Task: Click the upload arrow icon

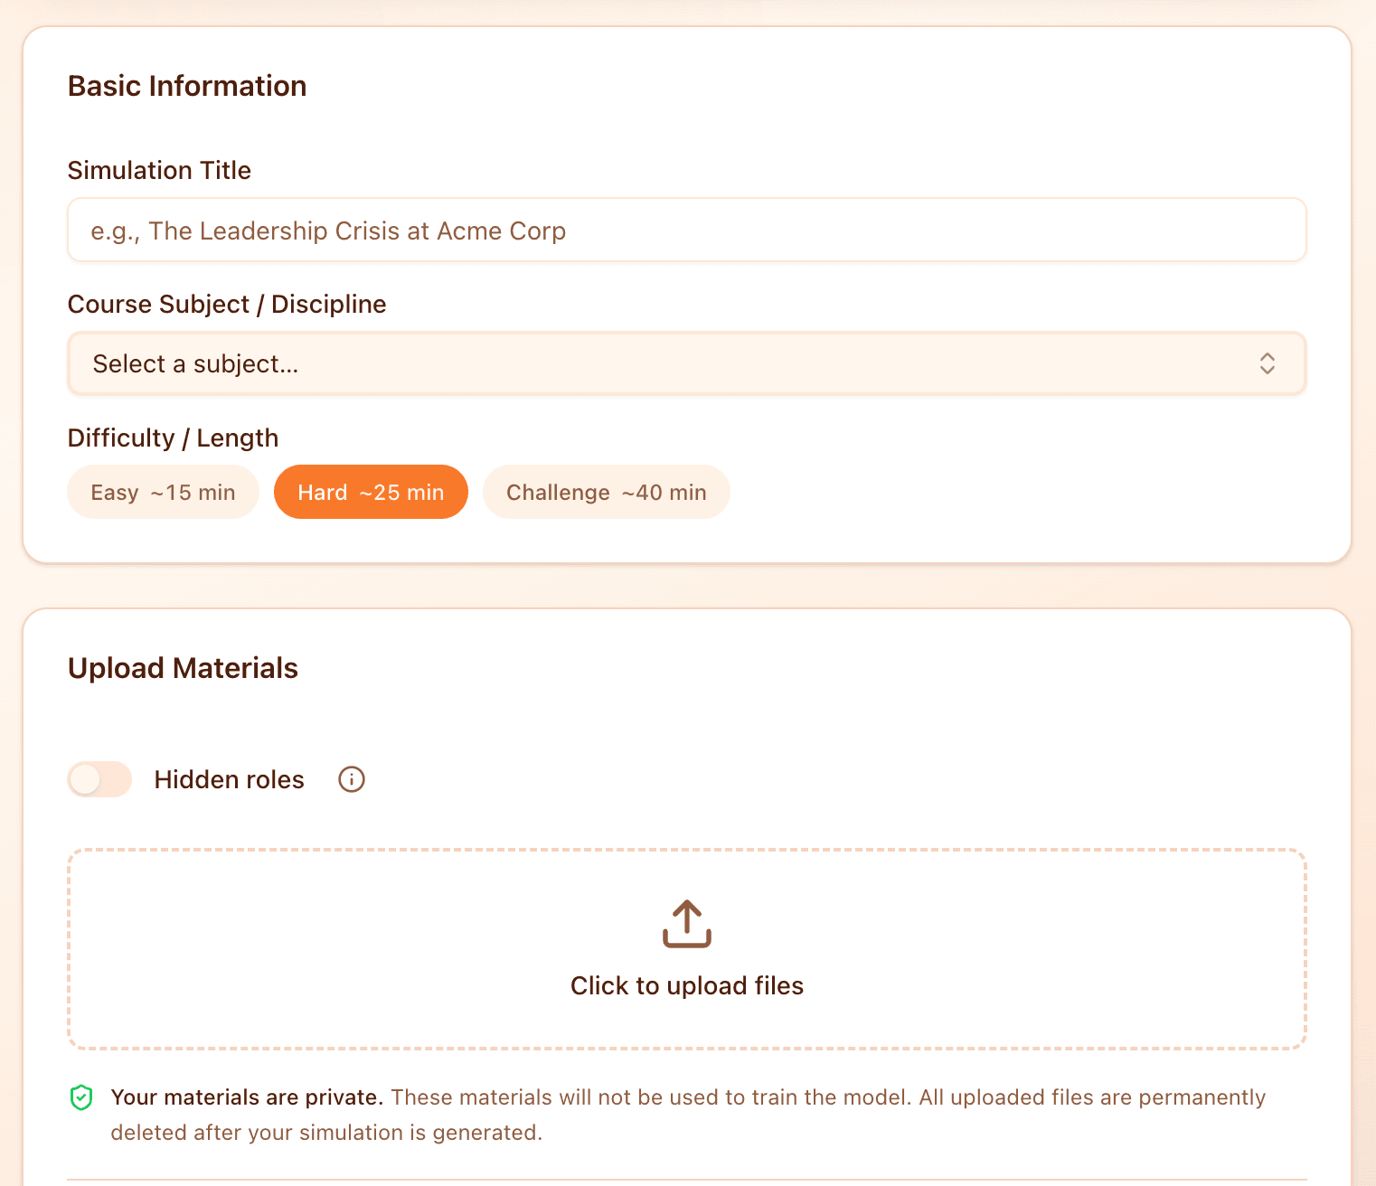Action: tap(687, 924)
